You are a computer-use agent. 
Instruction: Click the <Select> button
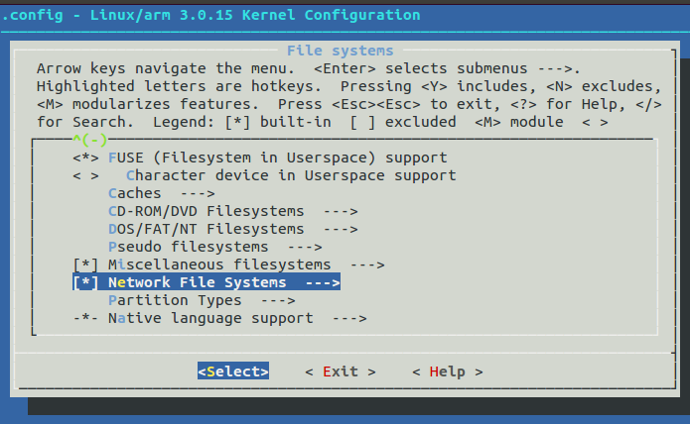point(233,371)
